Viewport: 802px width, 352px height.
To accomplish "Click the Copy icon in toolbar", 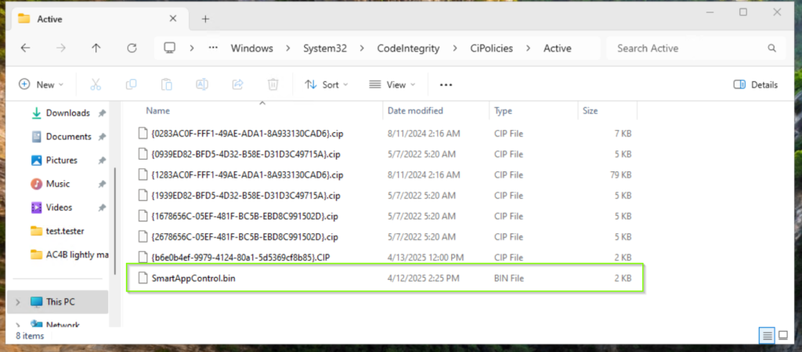I will pos(131,84).
